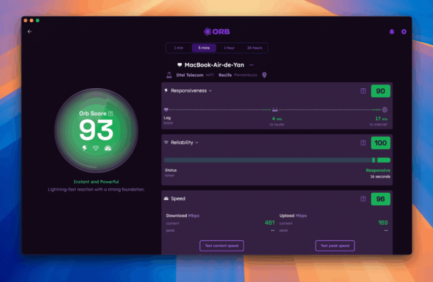This screenshot has width=433, height=282.
Task: Click the Speed score 96 badge
Action: (380, 199)
